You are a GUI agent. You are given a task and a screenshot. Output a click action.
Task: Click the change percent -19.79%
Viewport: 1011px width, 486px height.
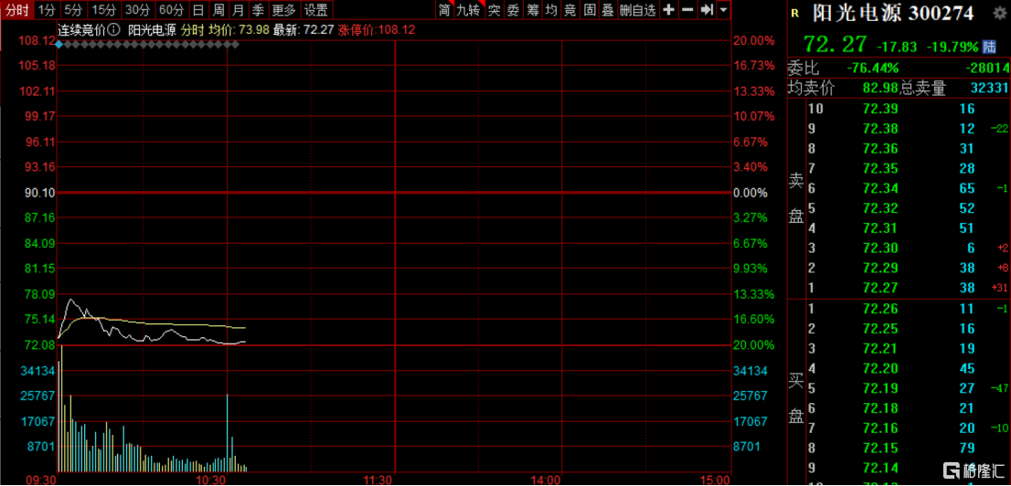coord(952,47)
